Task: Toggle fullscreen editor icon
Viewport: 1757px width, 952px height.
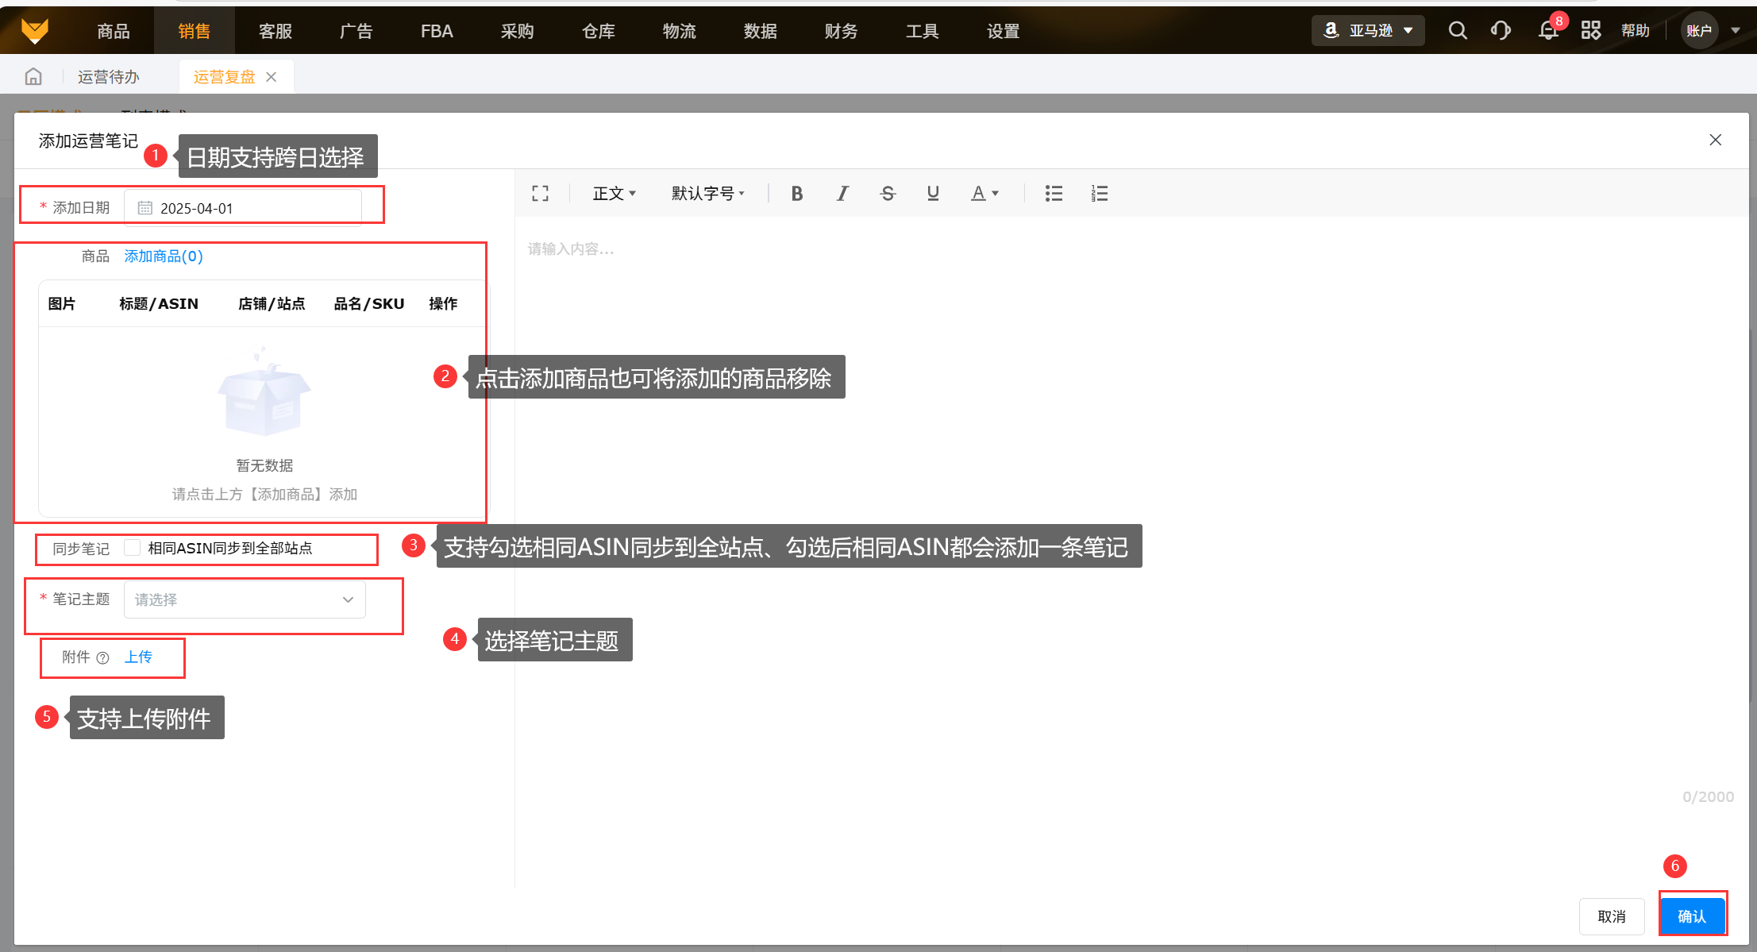Action: coord(541,193)
